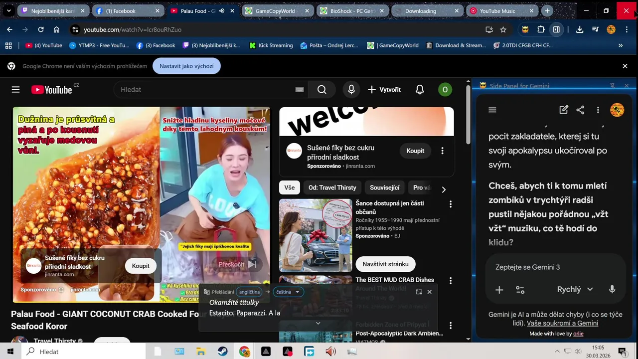Share the Gemini conversation
638x359 pixels.
(580, 110)
